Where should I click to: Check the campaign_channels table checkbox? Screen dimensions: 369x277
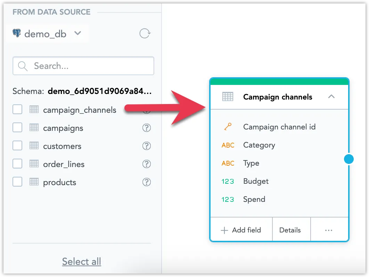point(17,109)
